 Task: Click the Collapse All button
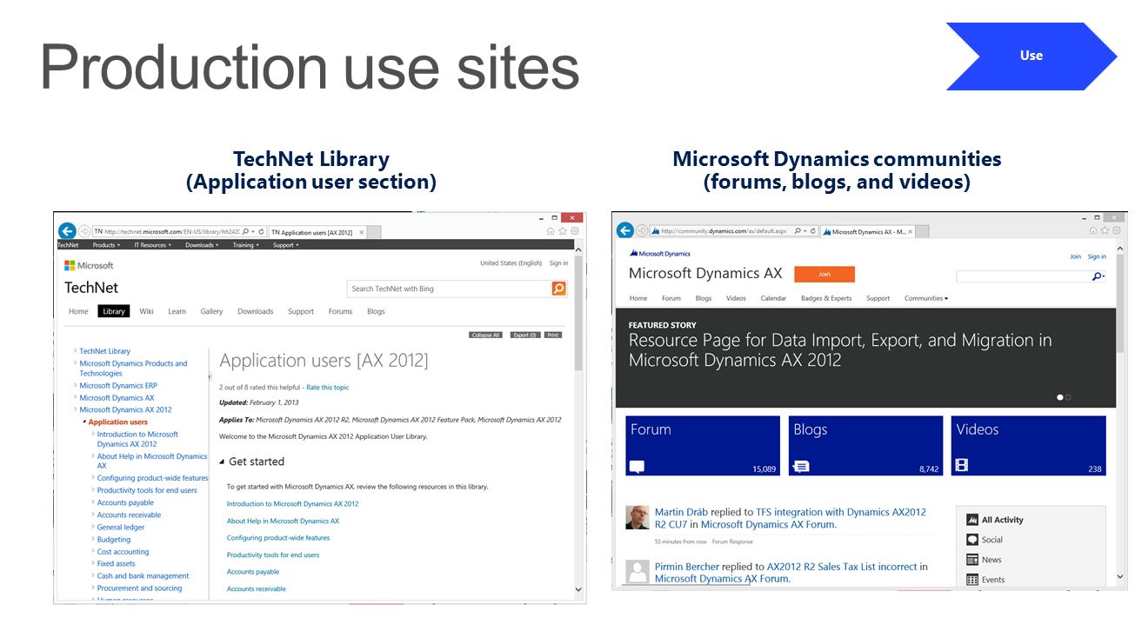pyautogui.click(x=485, y=335)
